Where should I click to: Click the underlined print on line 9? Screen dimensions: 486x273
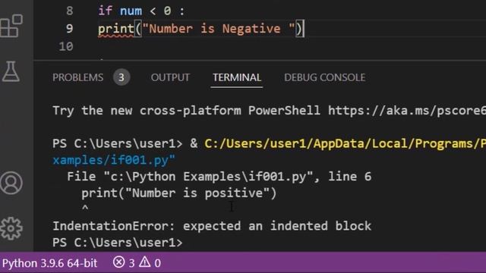tap(116, 29)
